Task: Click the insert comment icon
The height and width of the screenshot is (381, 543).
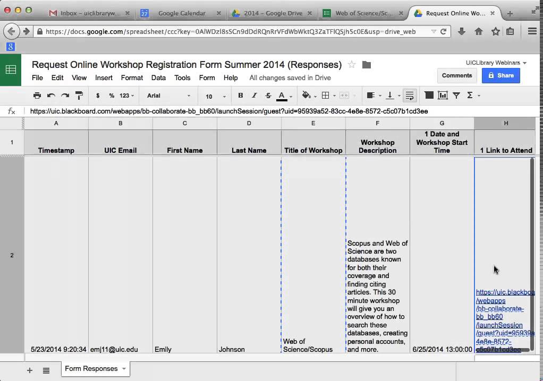Action: 429,96
